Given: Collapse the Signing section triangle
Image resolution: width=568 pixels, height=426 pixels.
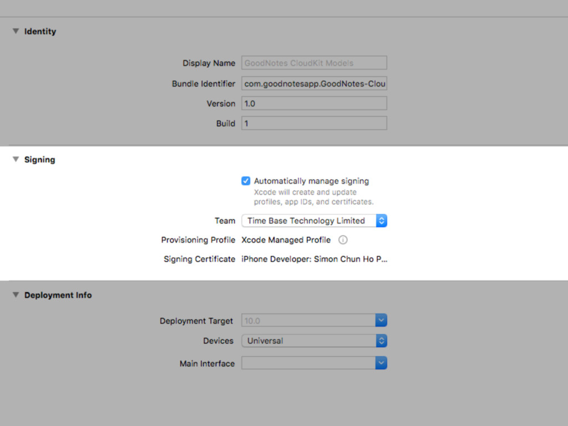Looking at the screenshot, I should coord(16,159).
